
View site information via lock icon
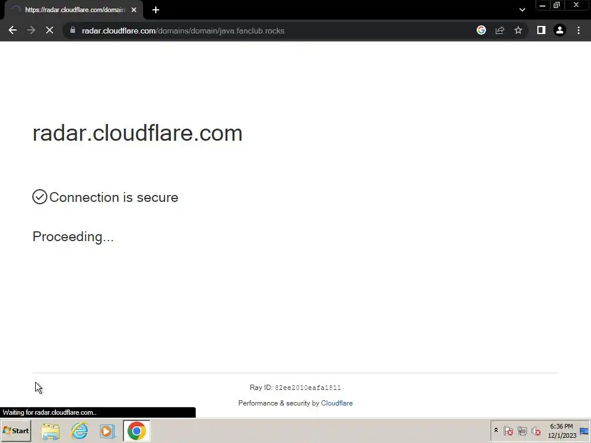(73, 31)
